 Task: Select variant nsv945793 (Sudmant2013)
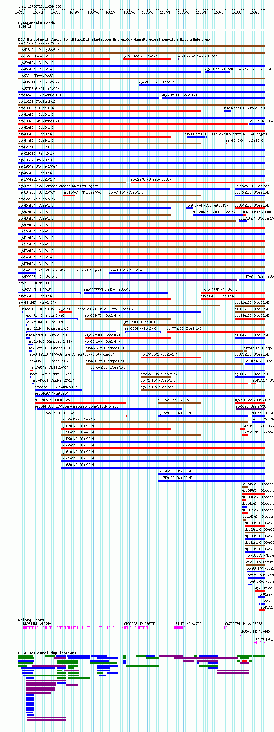(x=40, y=95)
